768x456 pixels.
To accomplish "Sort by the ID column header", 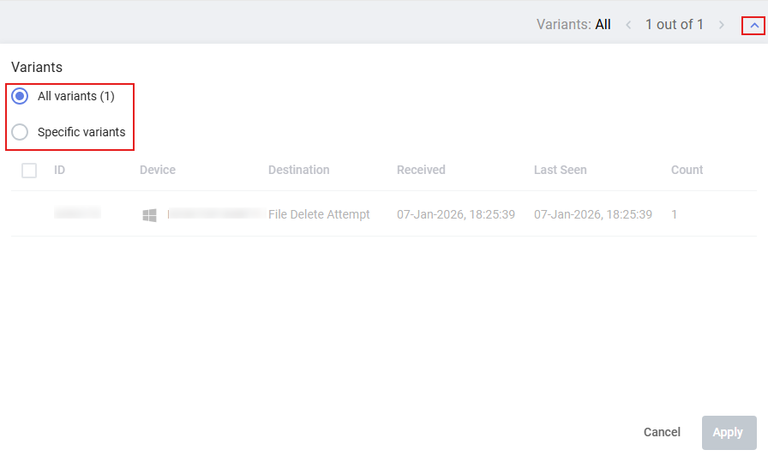I will (x=60, y=171).
